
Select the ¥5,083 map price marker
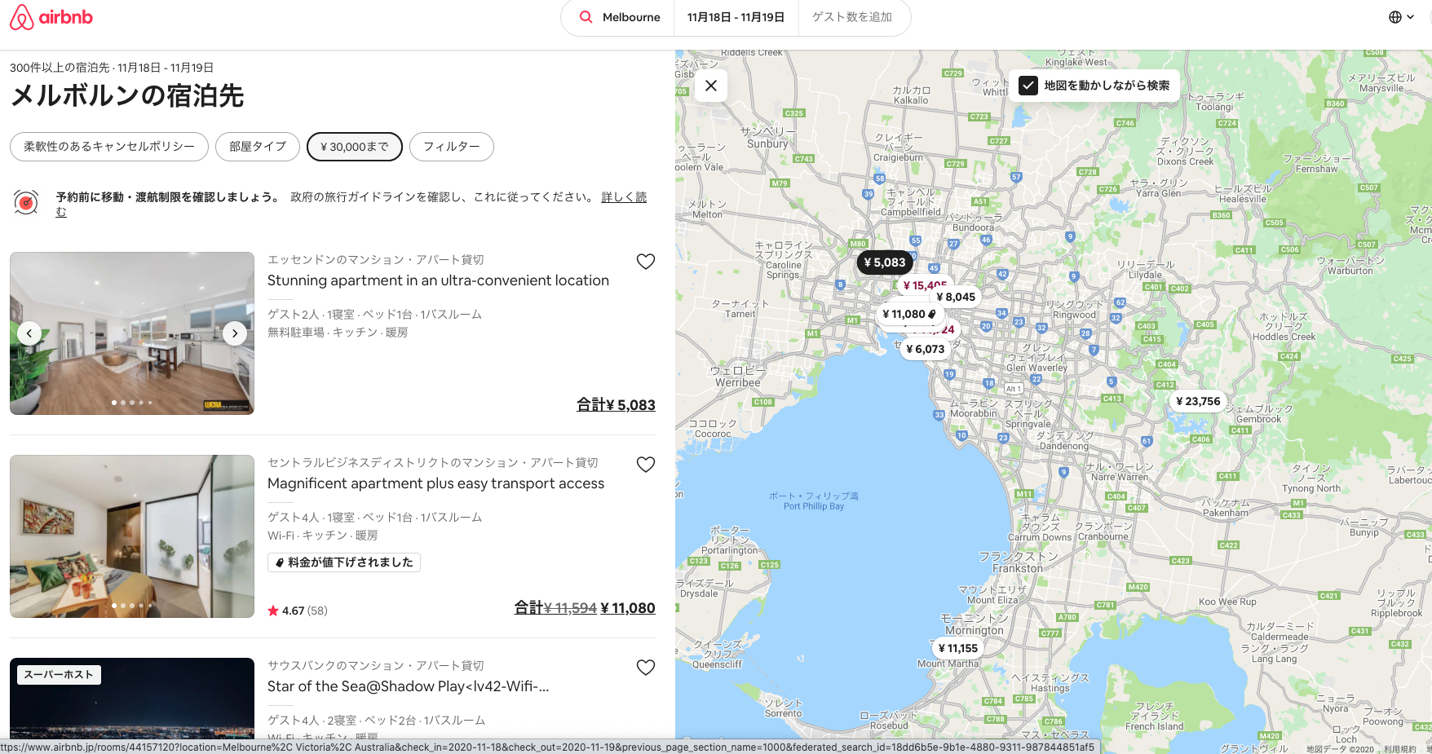click(885, 262)
